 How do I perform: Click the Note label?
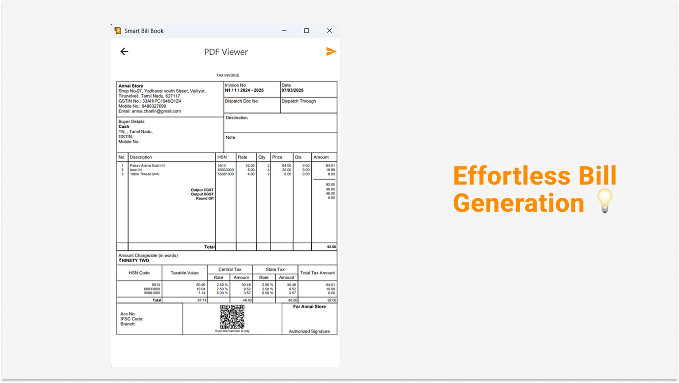click(230, 138)
